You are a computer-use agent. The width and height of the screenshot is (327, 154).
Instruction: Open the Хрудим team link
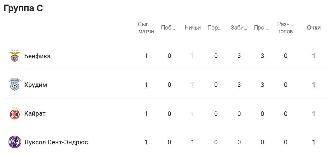[36, 85]
